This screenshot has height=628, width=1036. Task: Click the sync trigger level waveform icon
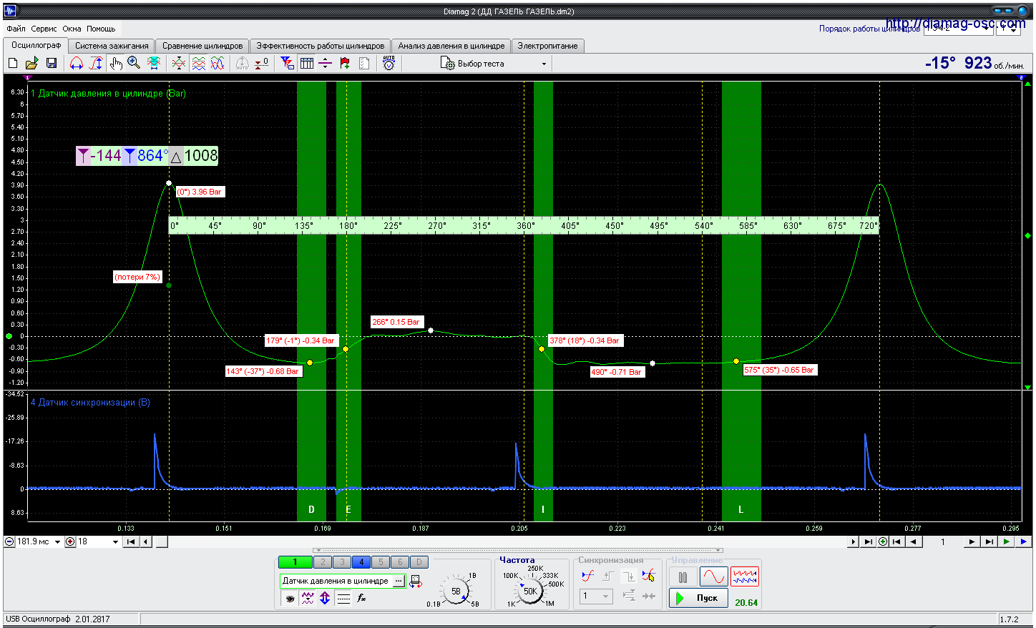pos(588,575)
